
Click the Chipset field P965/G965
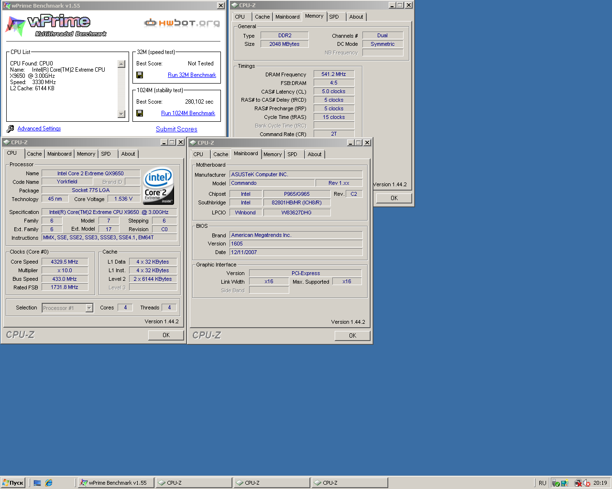tap(297, 194)
